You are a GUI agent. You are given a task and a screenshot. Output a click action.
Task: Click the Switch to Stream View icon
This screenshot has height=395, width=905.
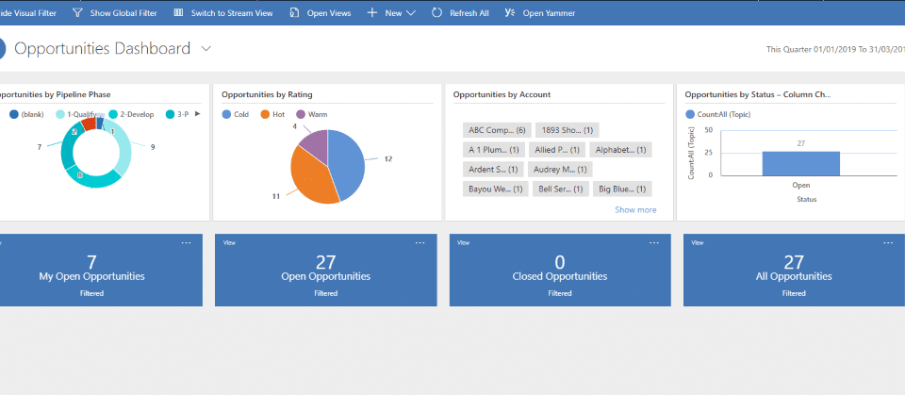pyautogui.click(x=178, y=13)
